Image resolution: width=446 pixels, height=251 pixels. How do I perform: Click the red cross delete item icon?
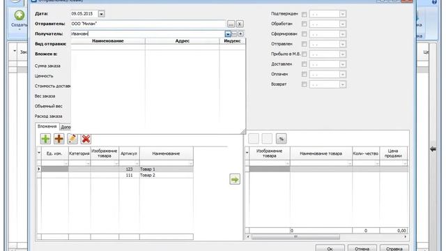click(x=86, y=139)
